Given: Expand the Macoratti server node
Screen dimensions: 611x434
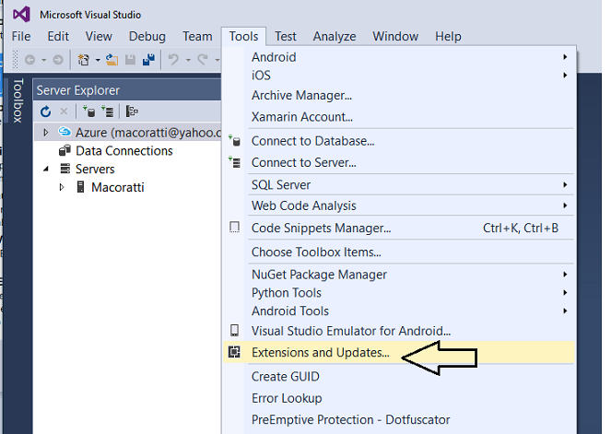Looking at the screenshot, I should (x=62, y=187).
